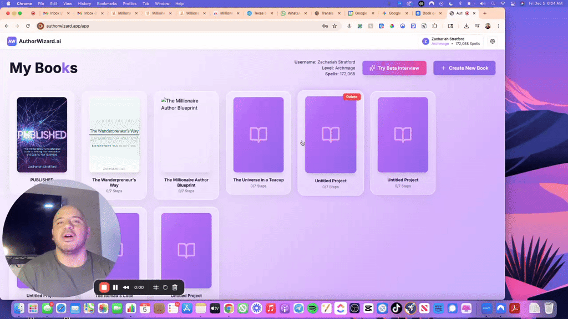
Task: Click the address bar URL field
Action: click(x=181, y=26)
